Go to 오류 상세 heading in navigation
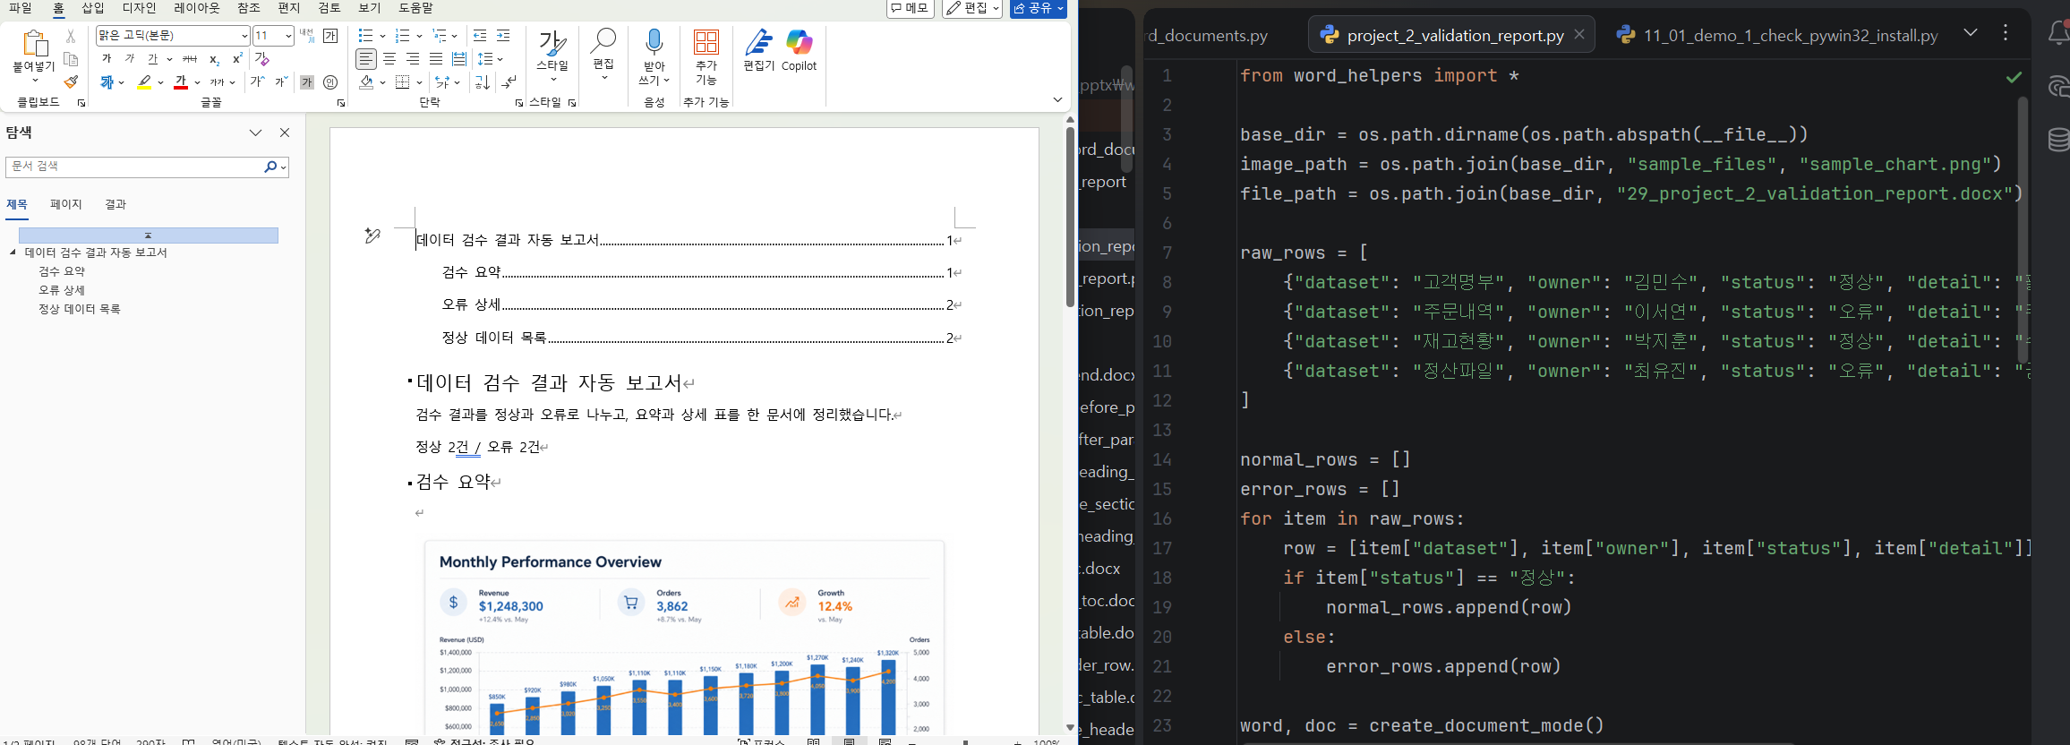This screenshot has width=2070, height=745. point(62,290)
